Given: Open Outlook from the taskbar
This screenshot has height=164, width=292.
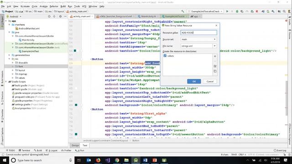Looking at the screenshot, I should [x=89, y=160].
